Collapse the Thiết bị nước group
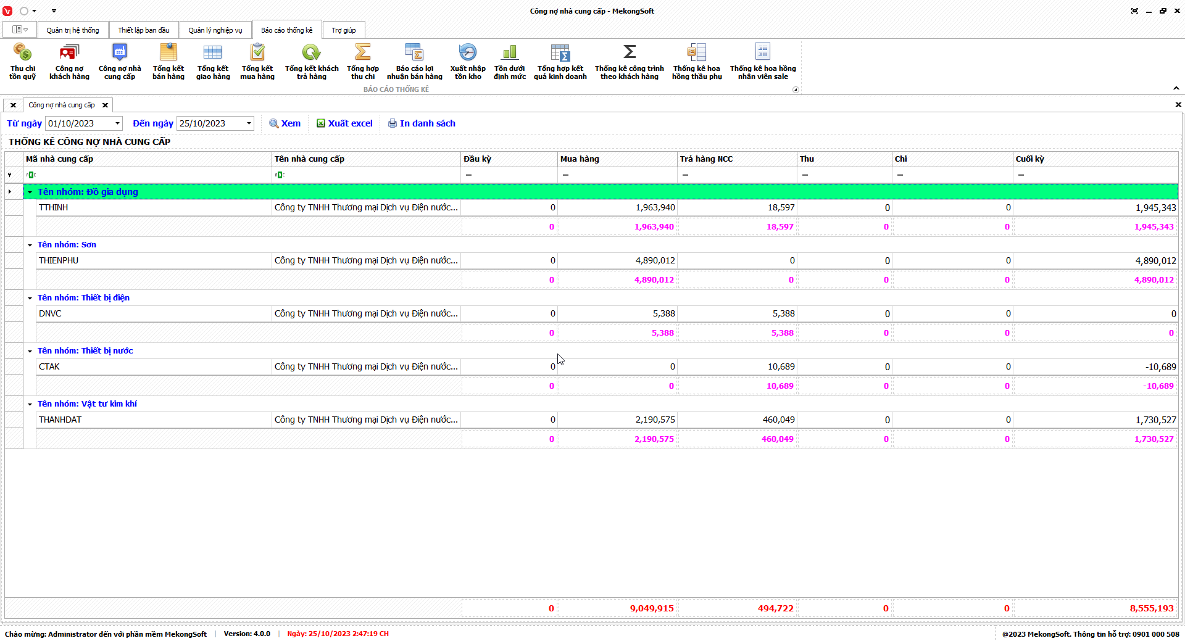Image resolution: width=1185 pixels, height=641 pixels. [30, 351]
